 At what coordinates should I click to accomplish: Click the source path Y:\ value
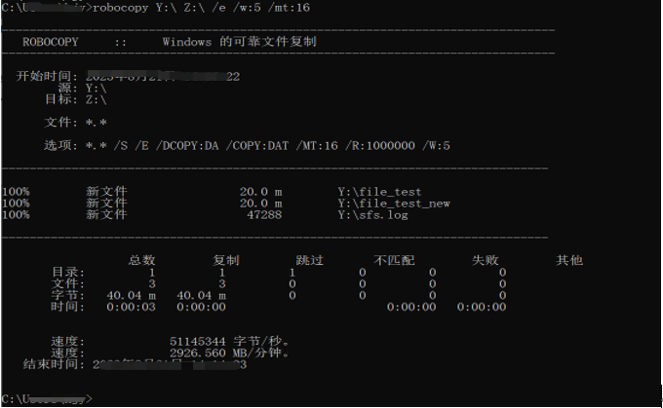pos(96,89)
